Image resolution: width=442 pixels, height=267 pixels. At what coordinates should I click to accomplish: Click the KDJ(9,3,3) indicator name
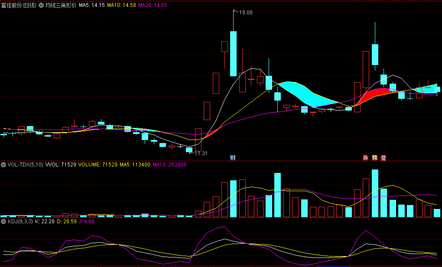pos(20,221)
